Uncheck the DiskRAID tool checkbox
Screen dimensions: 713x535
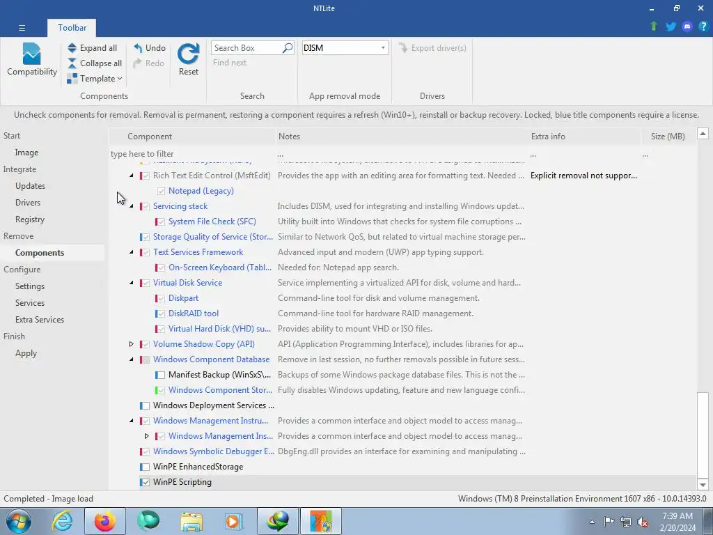161,313
